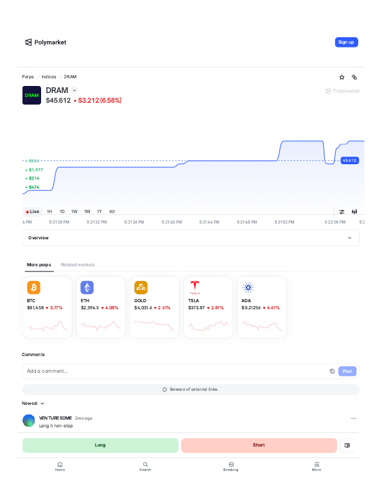The image size is (382, 494).
Task: Click the Post comment button
Action: (347, 371)
